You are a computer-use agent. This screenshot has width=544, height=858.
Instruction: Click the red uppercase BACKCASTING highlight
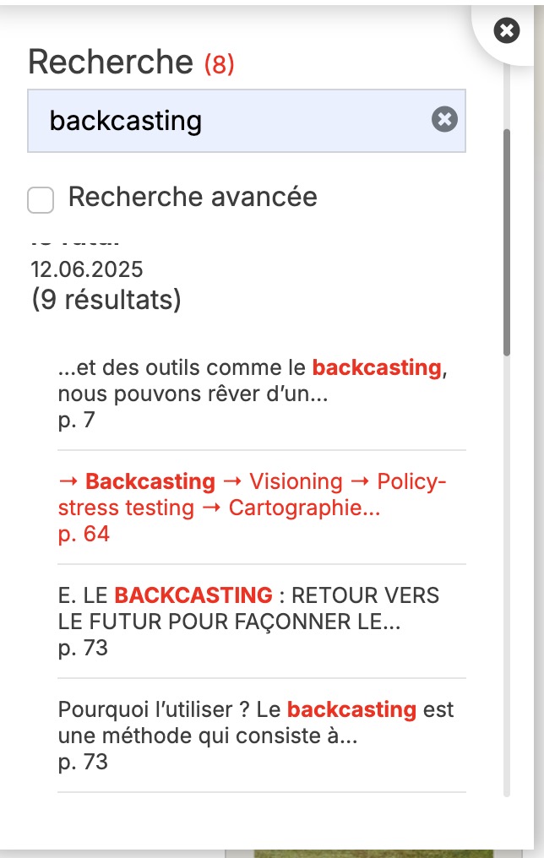coord(193,595)
